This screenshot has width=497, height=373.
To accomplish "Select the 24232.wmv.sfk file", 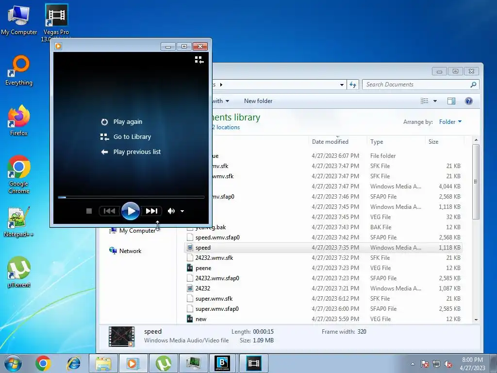I will point(210,258).
